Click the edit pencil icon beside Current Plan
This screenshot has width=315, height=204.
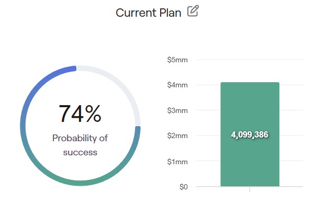tap(193, 11)
